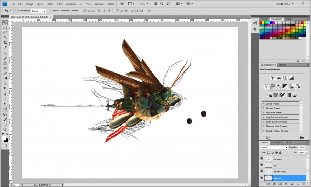Switch to the Styles tab

point(289,19)
